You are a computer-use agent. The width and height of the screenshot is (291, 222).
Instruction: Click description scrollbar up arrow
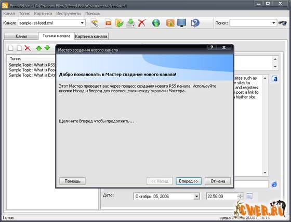(x=265, y=78)
